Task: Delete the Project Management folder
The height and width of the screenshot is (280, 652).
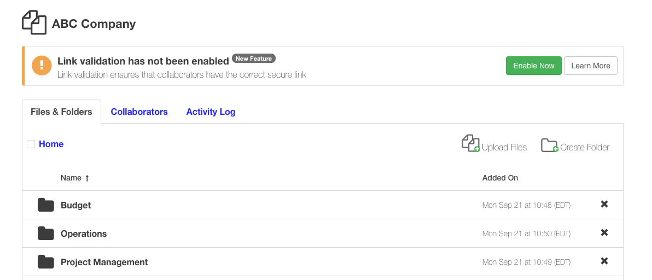Action: coord(604,261)
